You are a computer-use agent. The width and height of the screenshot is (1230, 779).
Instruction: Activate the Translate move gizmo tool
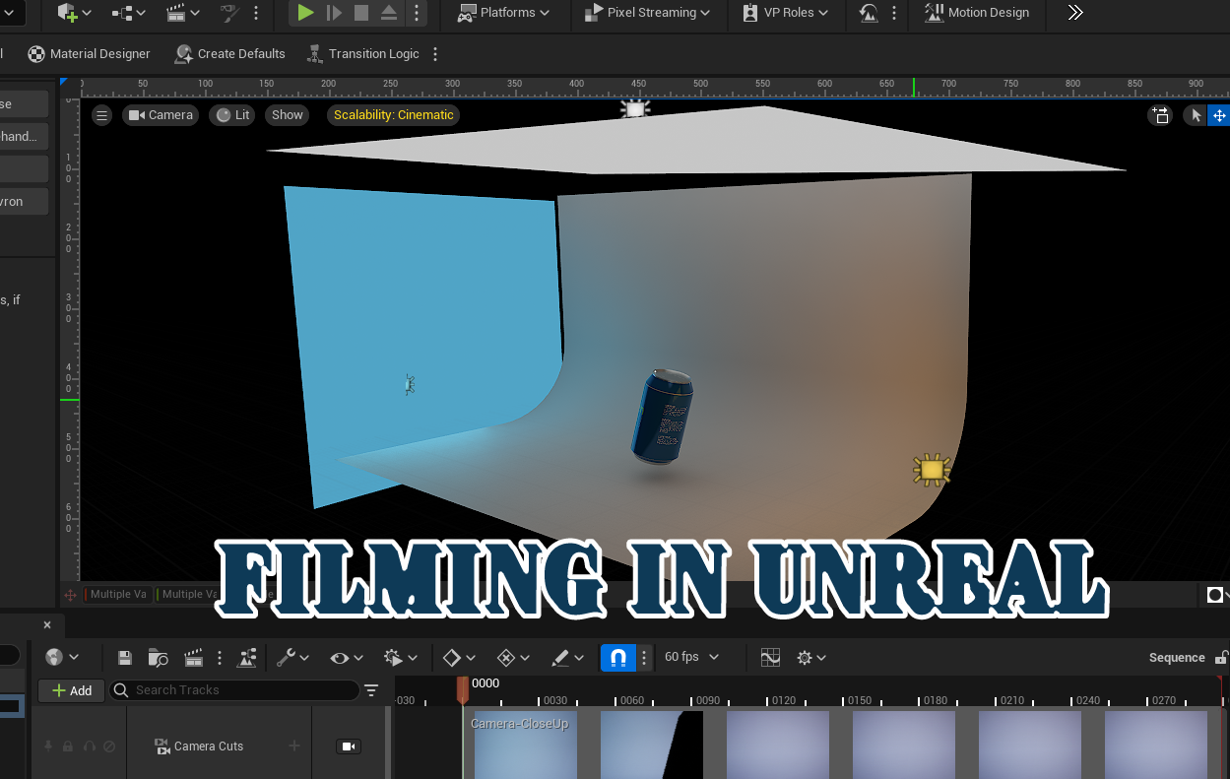(1219, 115)
